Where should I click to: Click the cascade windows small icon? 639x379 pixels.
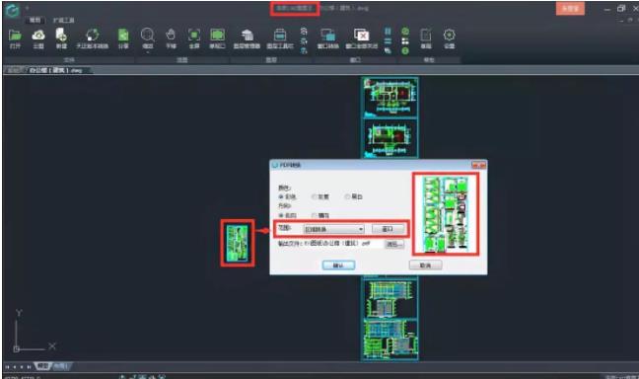(x=388, y=50)
